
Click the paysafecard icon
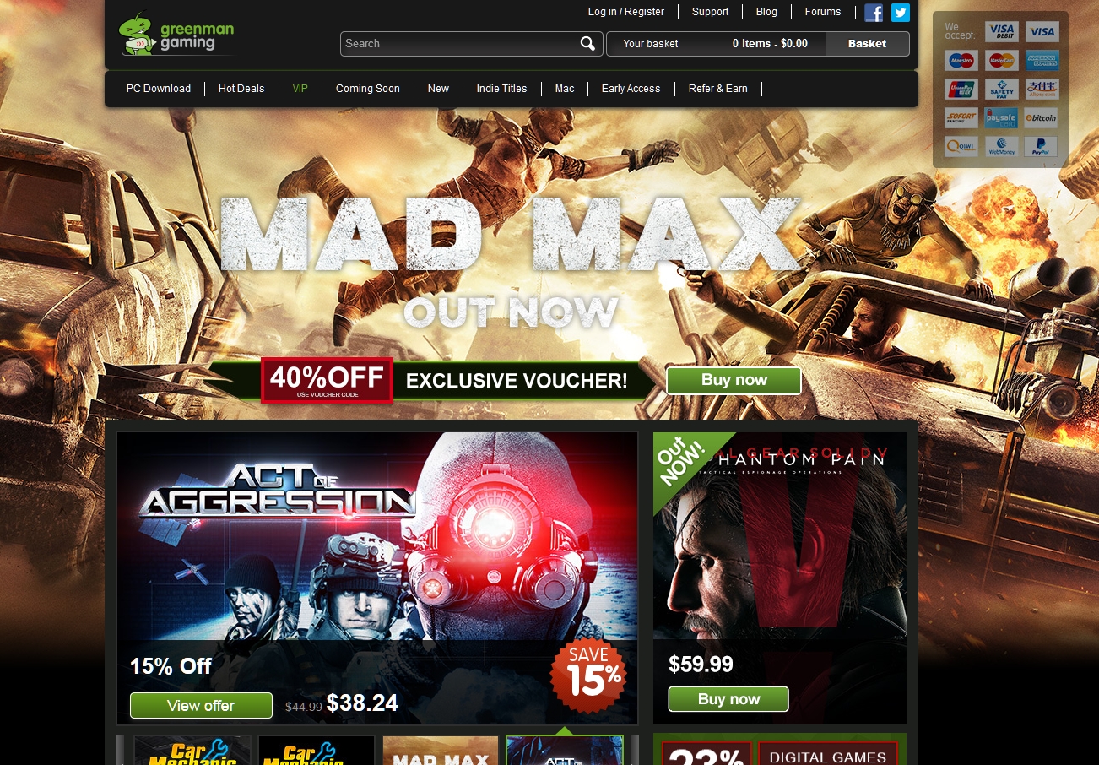coord(1001,118)
